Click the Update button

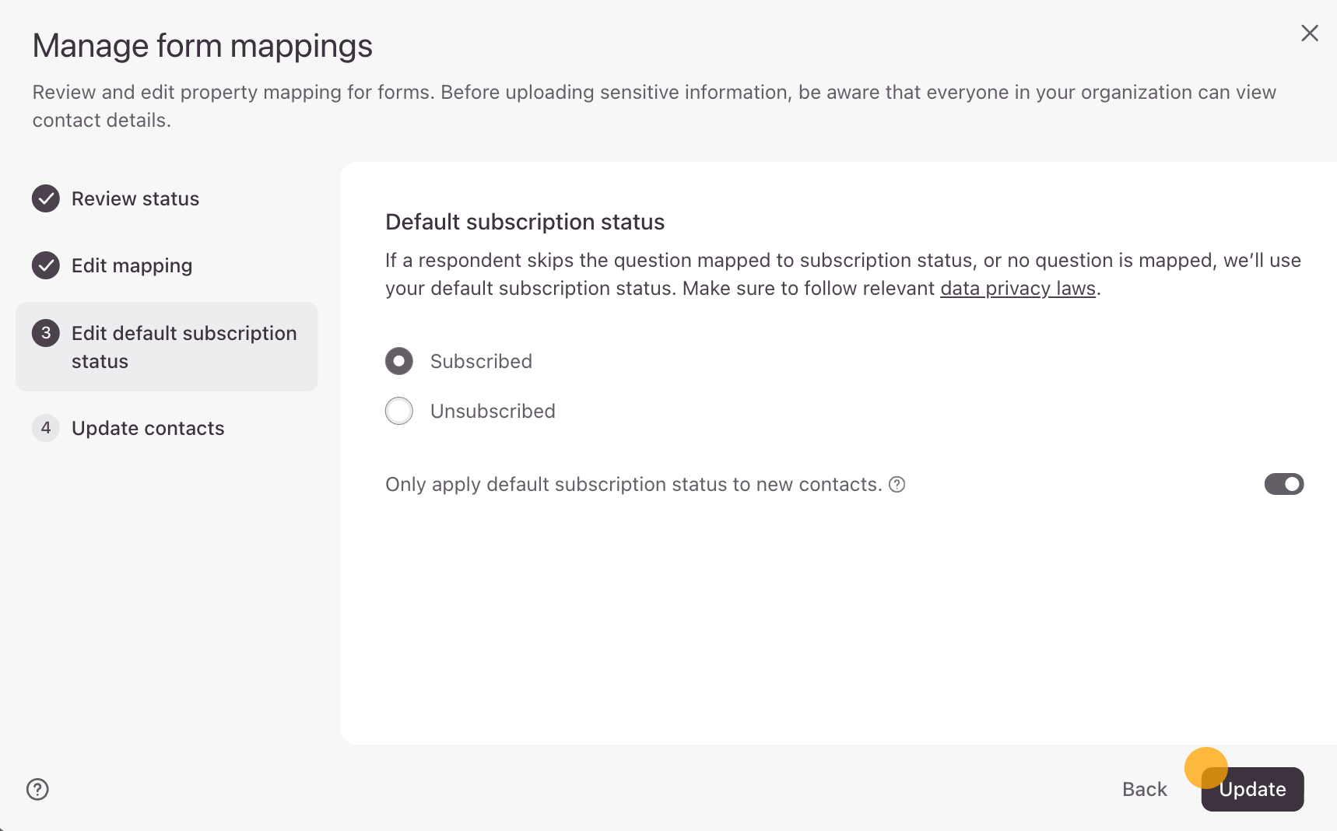point(1252,789)
